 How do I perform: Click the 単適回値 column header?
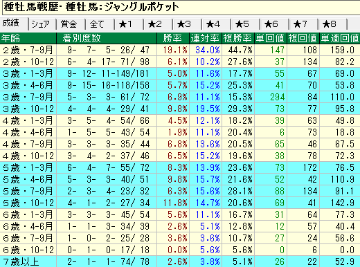[x=340, y=38]
